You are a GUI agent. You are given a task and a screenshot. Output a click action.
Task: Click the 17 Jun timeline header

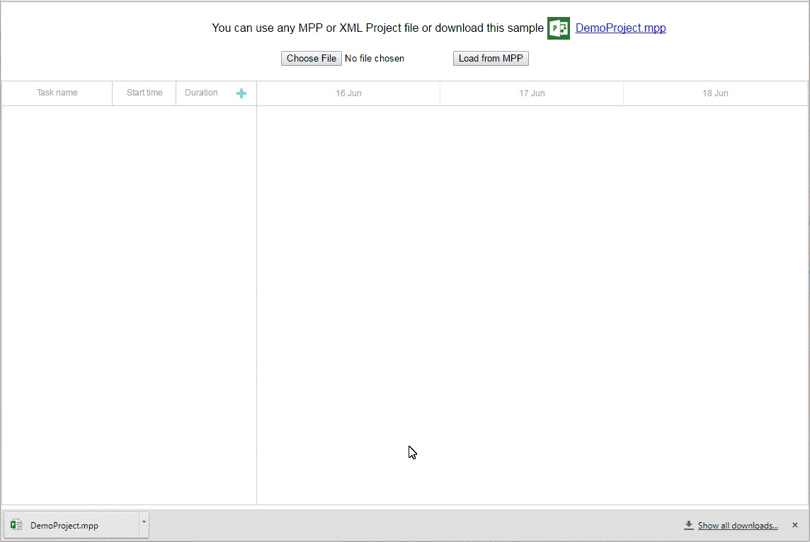tap(532, 93)
